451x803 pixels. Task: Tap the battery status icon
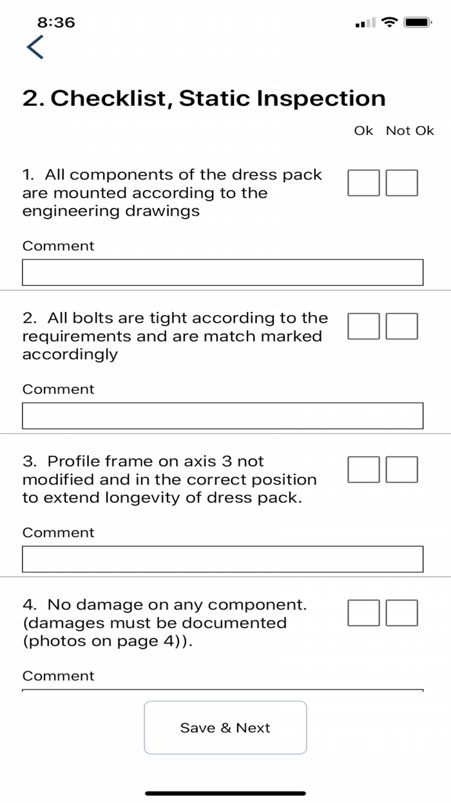pos(417,23)
